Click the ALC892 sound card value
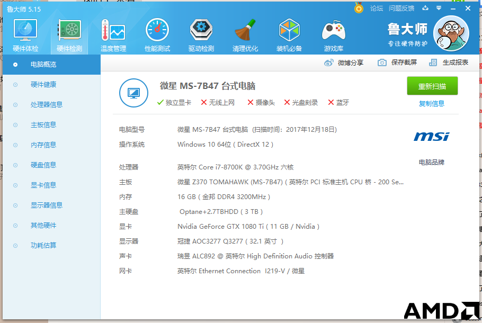Screen dimensions: 482x323 pos(255,256)
